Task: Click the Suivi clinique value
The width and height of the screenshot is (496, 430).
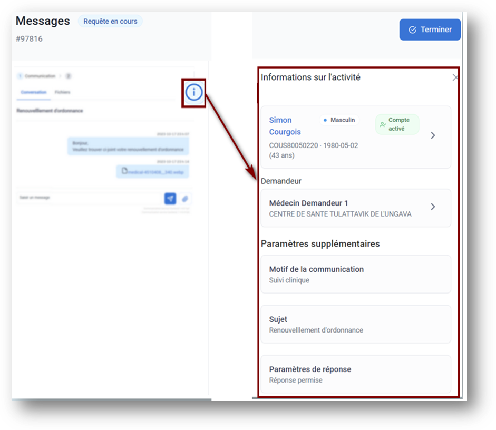Action: point(289,280)
